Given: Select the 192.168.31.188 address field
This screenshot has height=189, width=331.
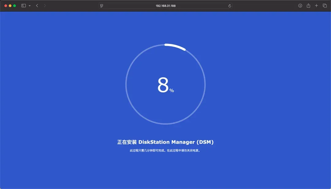Looking at the screenshot, I should (165, 6).
